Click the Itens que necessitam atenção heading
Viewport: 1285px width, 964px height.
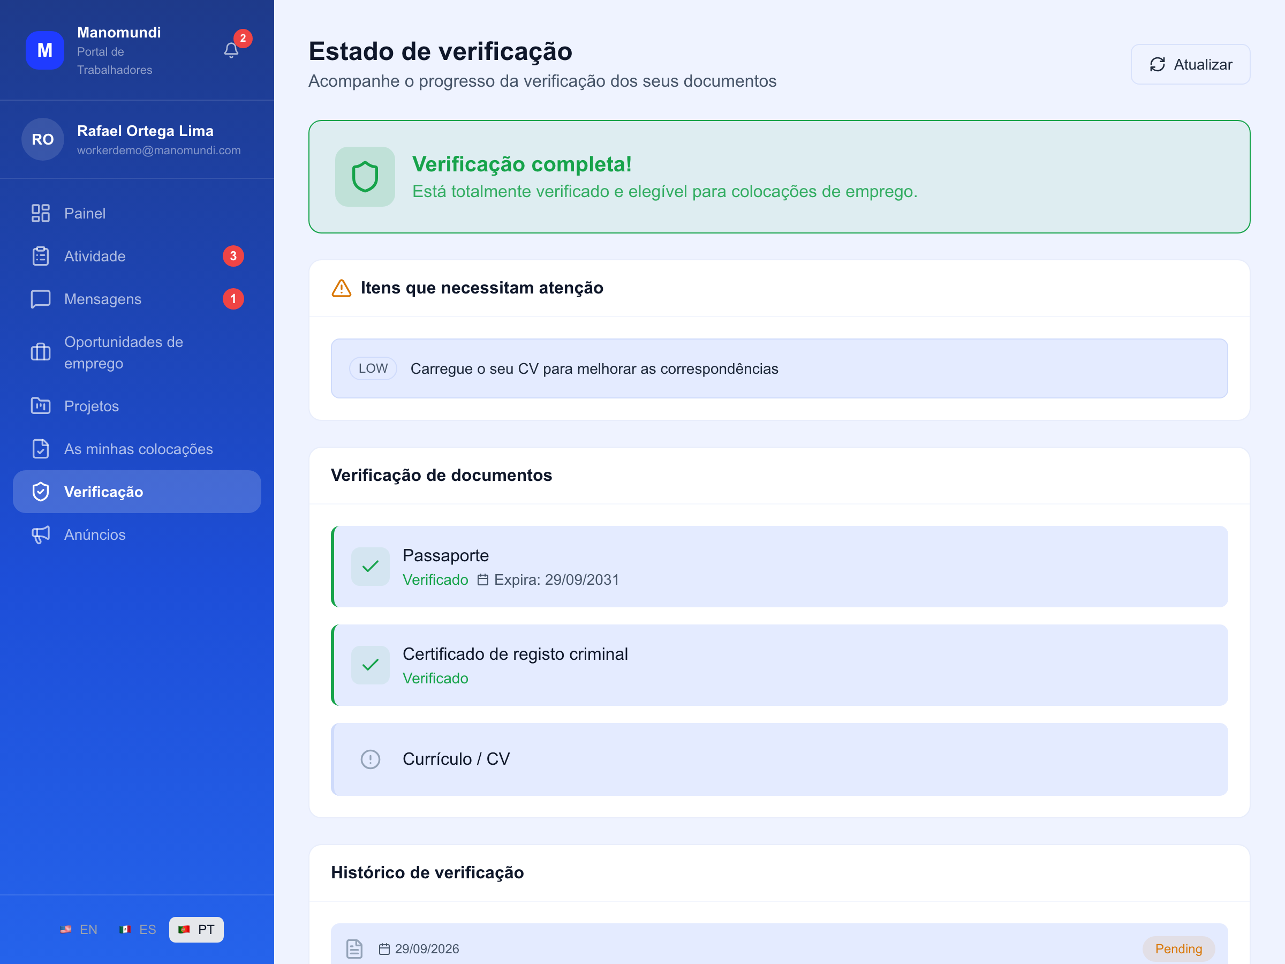click(x=481, y=288)
